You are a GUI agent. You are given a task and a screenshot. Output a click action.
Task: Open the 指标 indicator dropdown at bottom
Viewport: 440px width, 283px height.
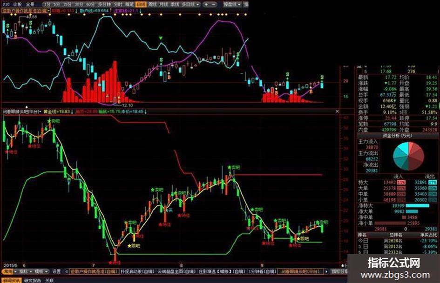coord(25,271)
